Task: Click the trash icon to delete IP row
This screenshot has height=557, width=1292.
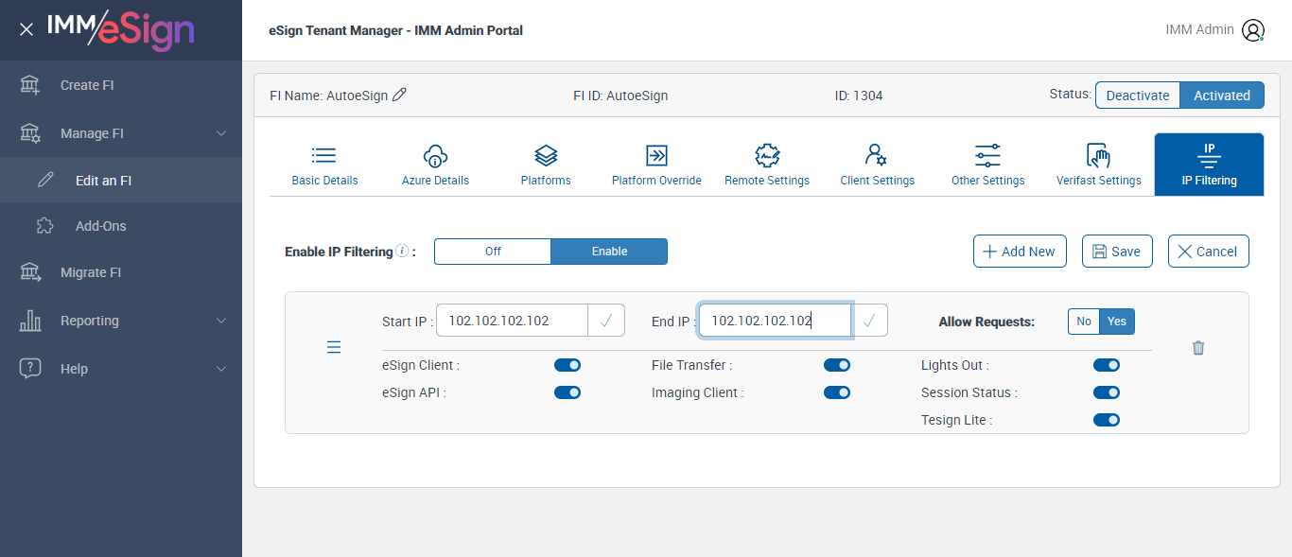Action: (x=1198, y=348)
